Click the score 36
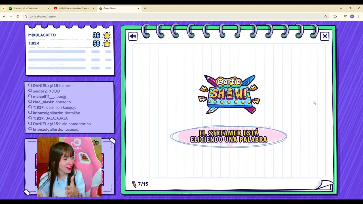Viewport: 363px width, 204px height. pos(96,35)
